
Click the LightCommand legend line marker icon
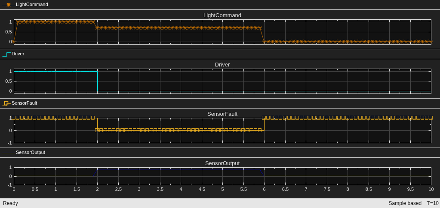click(9, 4)
